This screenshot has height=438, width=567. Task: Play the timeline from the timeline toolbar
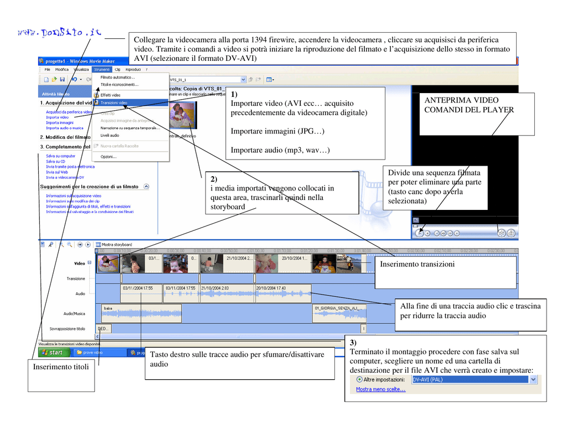tap(88, 245)
